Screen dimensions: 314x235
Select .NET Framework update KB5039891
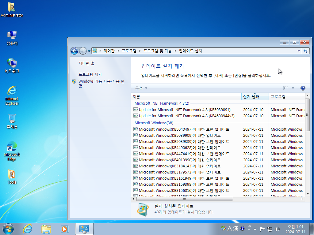pyautogui.click(x=219, y=110)
